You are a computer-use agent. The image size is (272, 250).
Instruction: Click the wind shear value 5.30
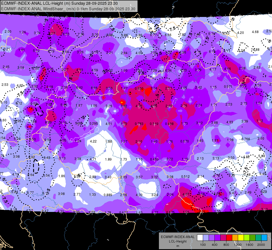95,35
